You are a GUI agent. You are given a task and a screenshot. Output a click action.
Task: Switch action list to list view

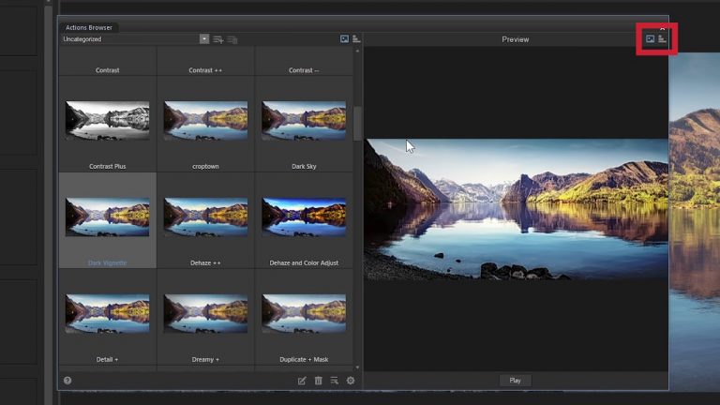[x=356, y=39]
